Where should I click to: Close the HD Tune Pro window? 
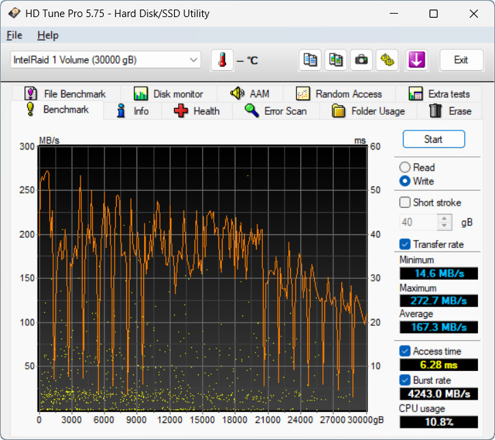[x=474, y=14]
